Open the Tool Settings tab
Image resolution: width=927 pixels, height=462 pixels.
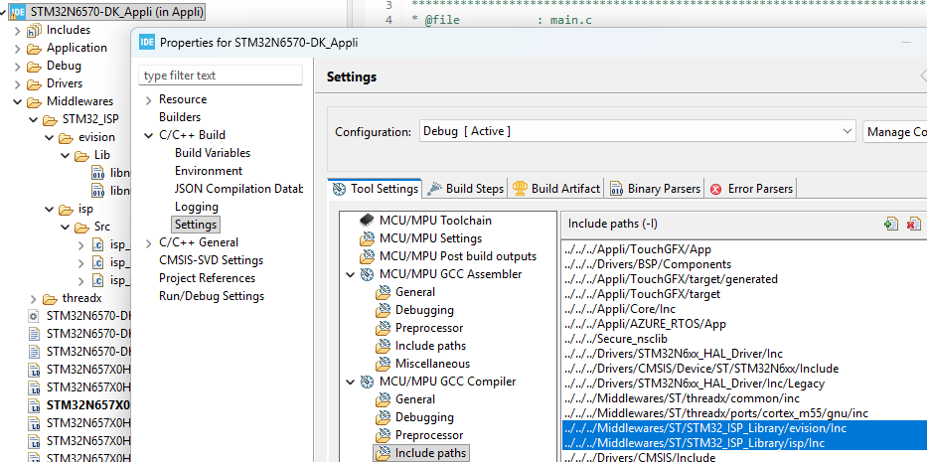[x=376, y=188]
